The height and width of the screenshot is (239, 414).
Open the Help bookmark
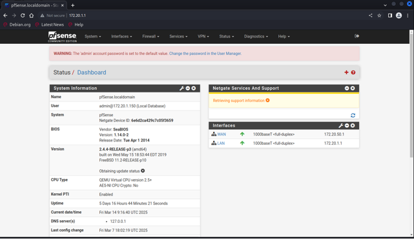pyautogui.click(x=76, y=25)
